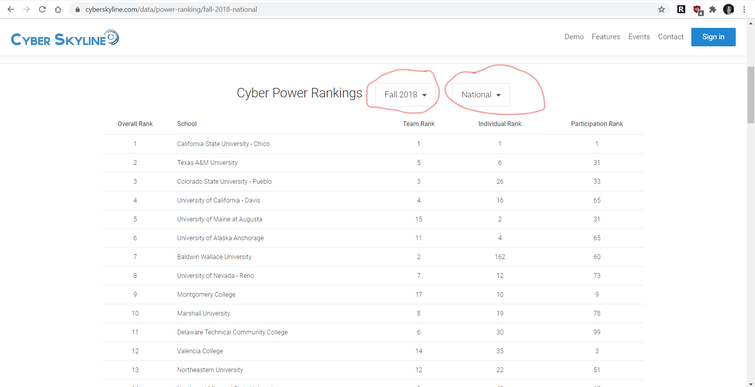Open the red shield extension icon

pos(698,10)
